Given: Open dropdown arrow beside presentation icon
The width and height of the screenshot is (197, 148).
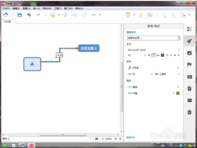Looking at the screenshot, I should click(134, 15).
